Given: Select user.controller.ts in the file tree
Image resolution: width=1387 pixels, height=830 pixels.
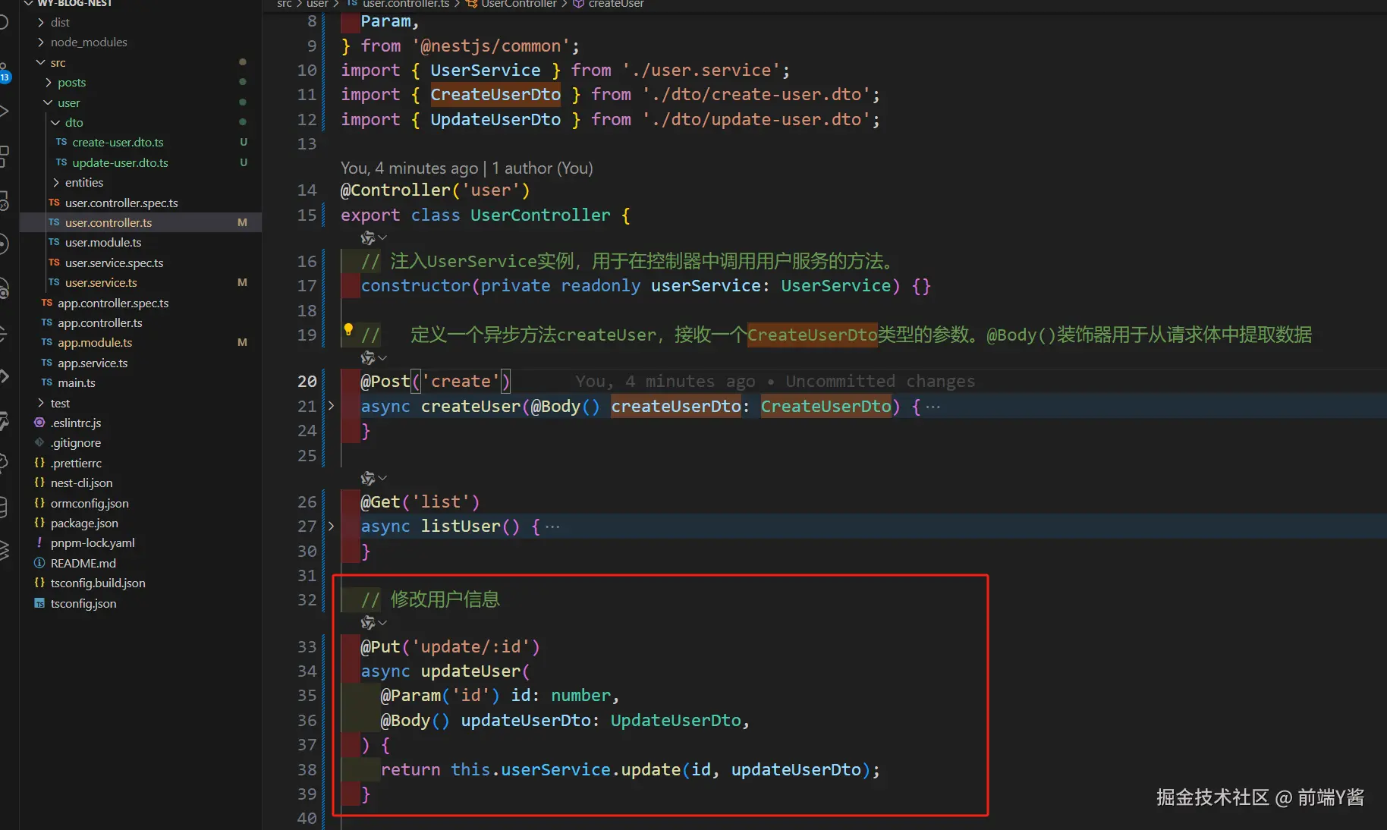Looking at the screenshot, I should [109, 222].
